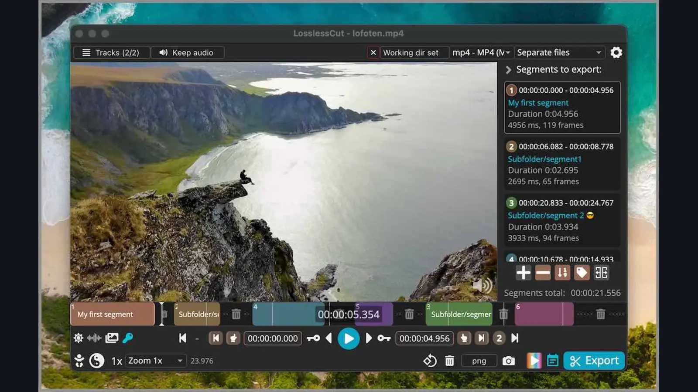Screen dimensions: 698x392
Task: Jump to the first segment
Action: pyautogui.click(x=183, y=338)
